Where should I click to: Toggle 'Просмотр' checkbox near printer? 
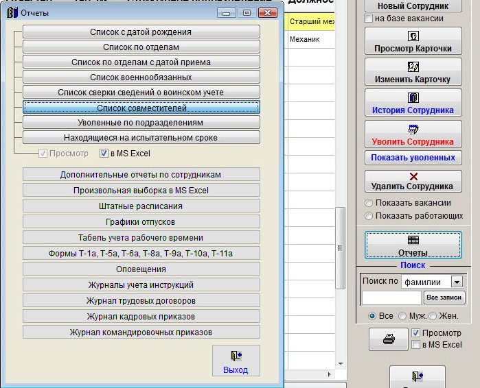pos(415,333)
